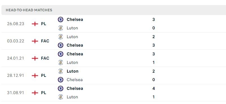Open the Chelsea team name on 26.08.23

75,19
